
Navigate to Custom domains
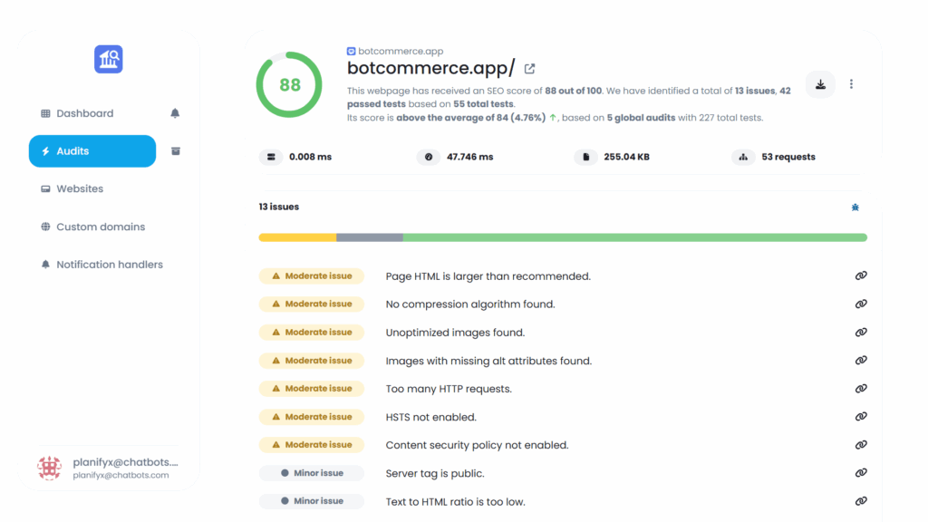tap(100, 227)
